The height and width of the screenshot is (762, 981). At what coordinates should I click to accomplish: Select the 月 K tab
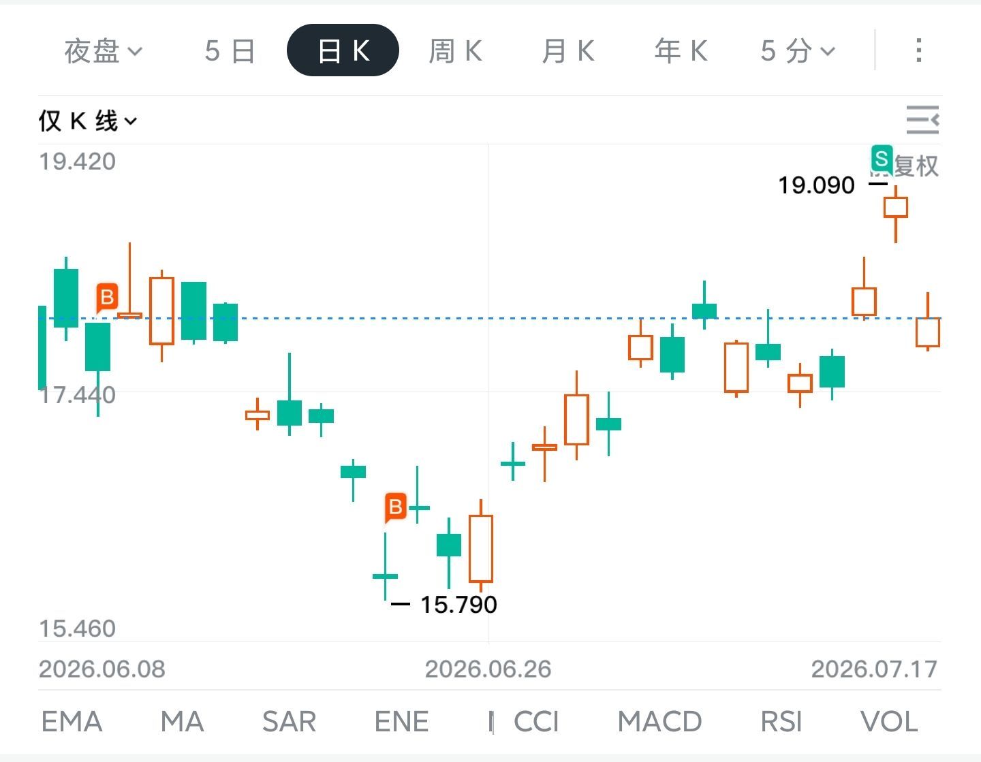pyautogui.click(x=568, y=51)
